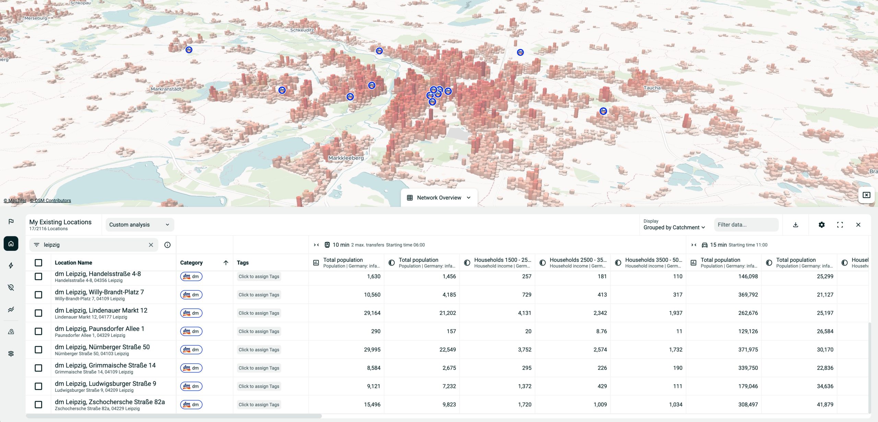Check the Handelsstraße 4-8 row checkbox
878x422 pixels.
pyautogui.click(x=38, y=277)
